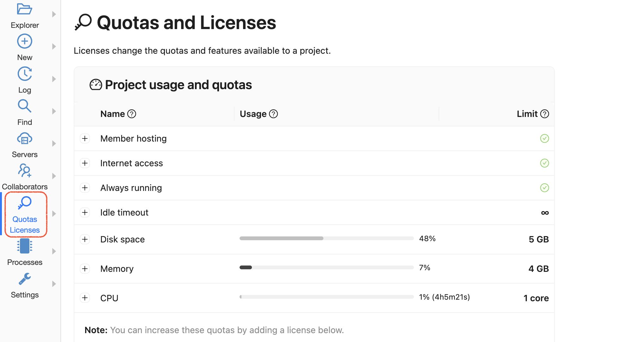Expand the Internet access row
Screen dimensions: 619x342
(85, 163)
